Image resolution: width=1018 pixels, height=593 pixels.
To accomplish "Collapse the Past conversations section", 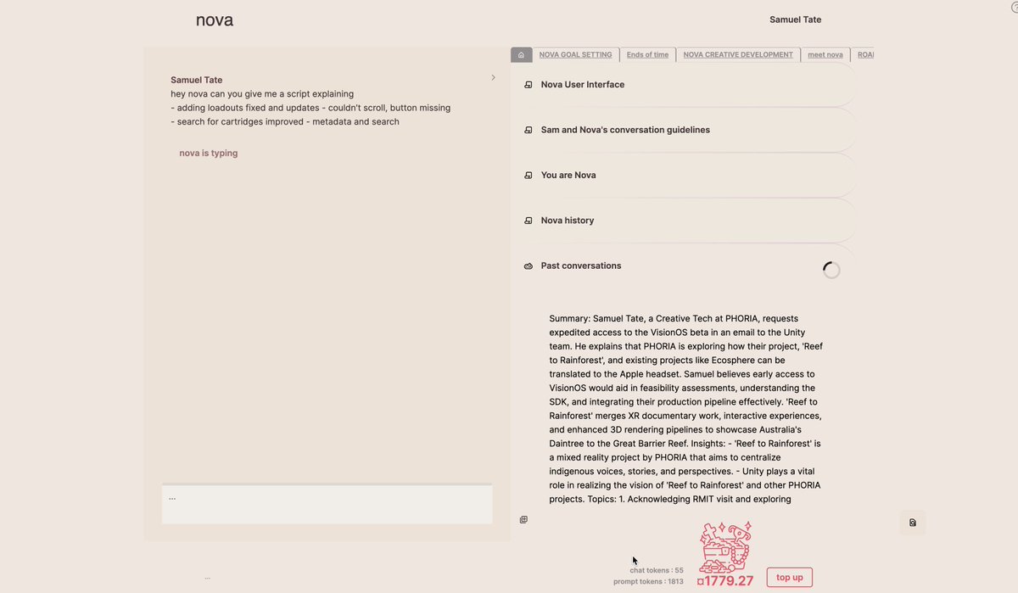I will click(684, 266).
